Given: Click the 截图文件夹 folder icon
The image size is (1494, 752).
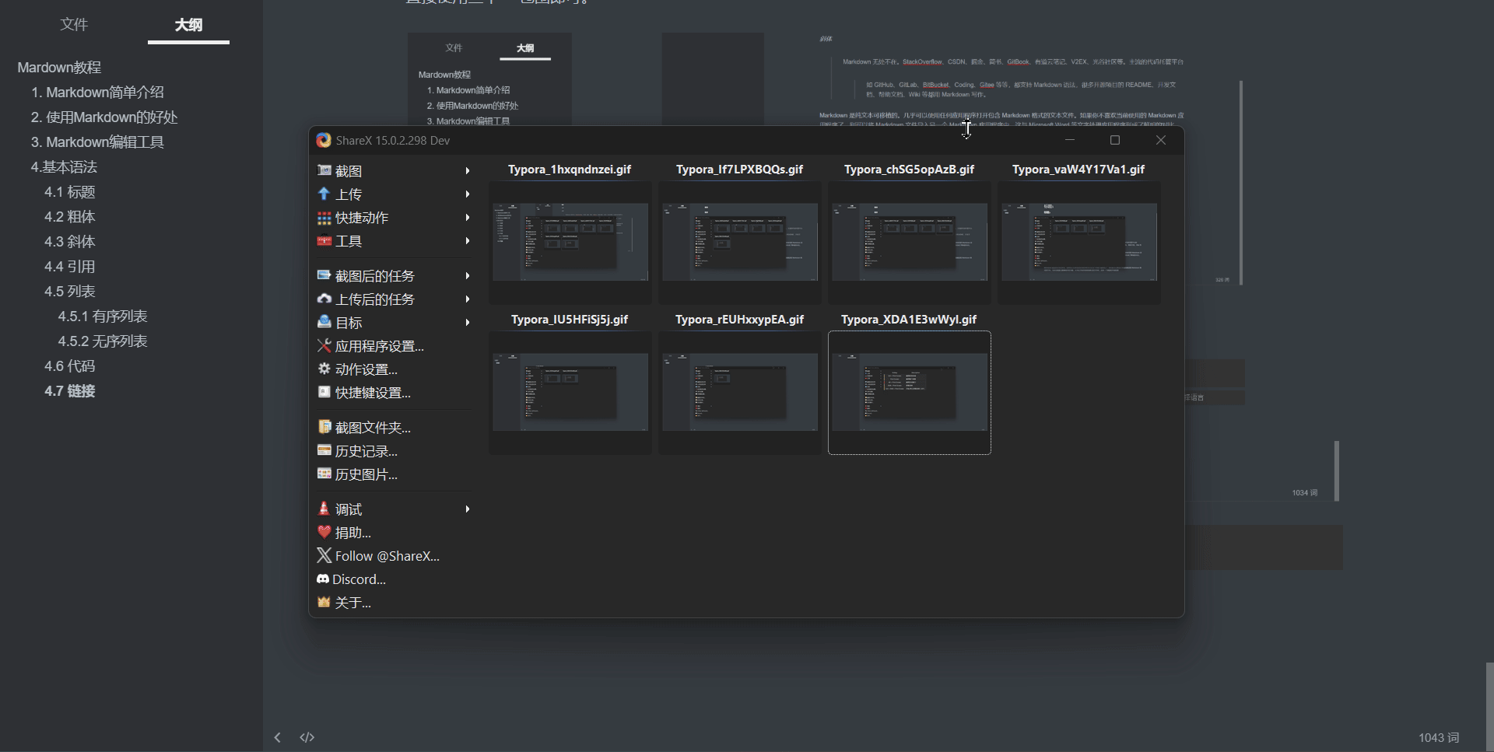Looking at the screenshot, I should pyautogui.click(x=324, y=427).
